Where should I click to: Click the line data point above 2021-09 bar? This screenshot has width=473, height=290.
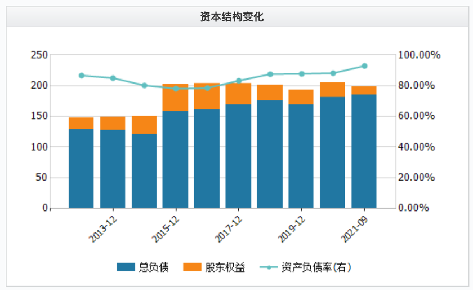click(x=364, y=66)
